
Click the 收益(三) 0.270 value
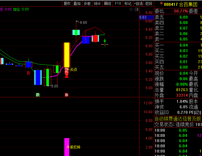[x=182, y=113]
